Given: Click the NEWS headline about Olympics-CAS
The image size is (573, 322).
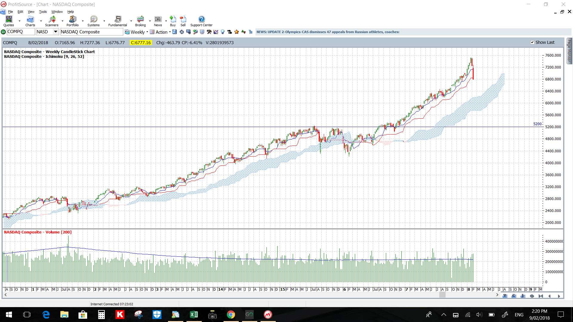Looking at the screenshot, I should tap(328, 32).
